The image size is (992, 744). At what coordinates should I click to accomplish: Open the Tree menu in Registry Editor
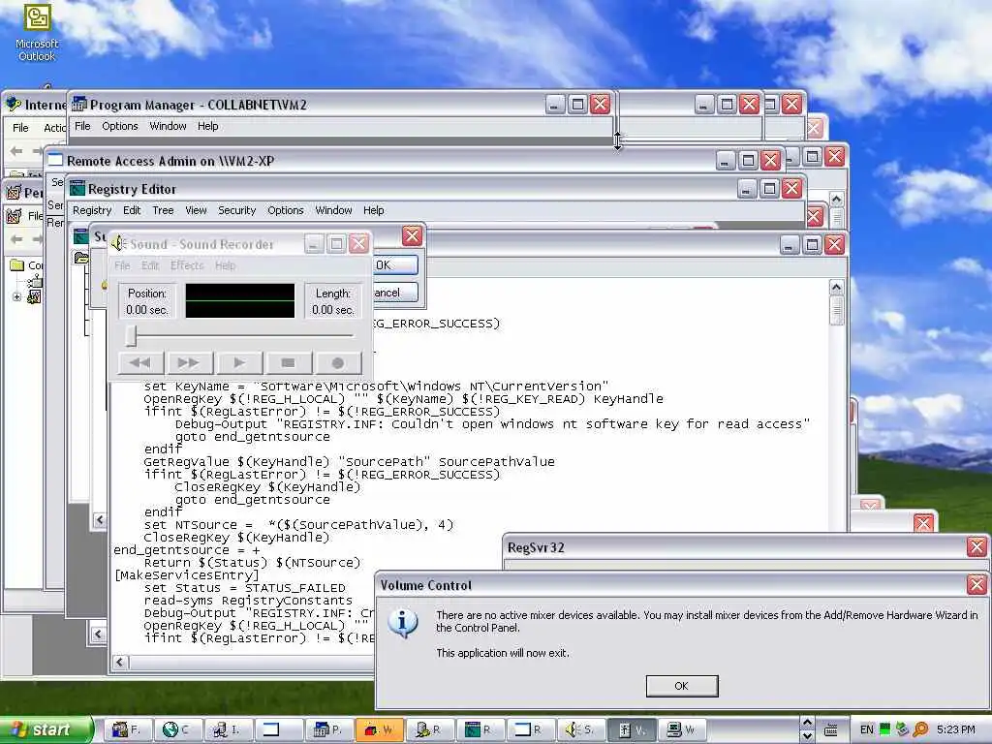point(163,210)
